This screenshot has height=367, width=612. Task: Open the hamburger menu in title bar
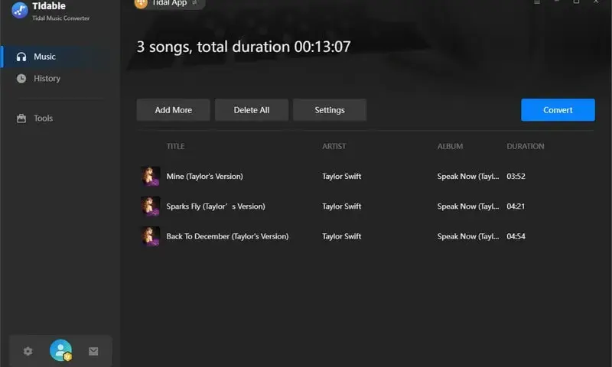[x=537, y=2]
